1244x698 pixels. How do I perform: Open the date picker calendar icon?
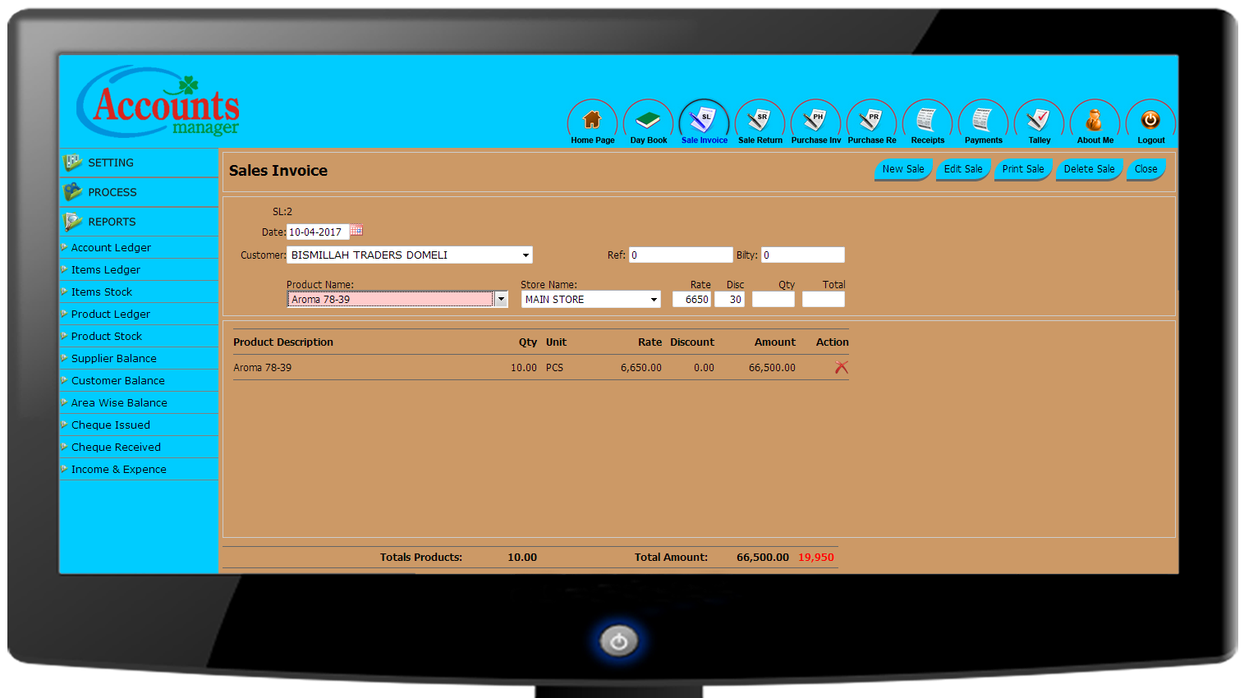pos(356,231)
